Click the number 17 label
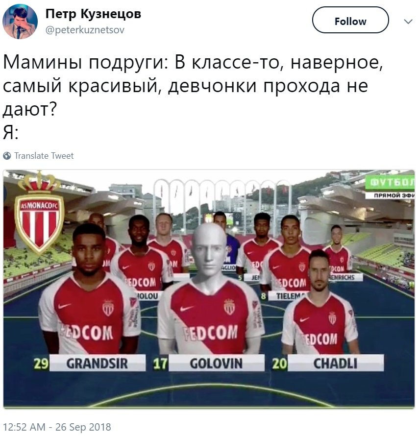Viewport: 418px width, 436px height. pos(160,363)
